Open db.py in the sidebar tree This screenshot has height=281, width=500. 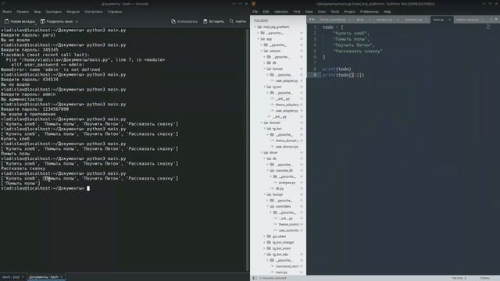[280, 189]
